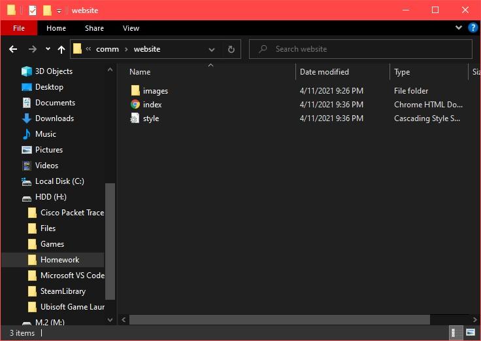Click into the Search website field
Viewport: 481px width, 341px height.
tap(361, 49)
